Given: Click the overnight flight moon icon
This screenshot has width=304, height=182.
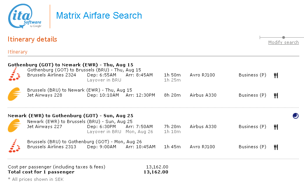Looking at the screenshot, I should pyautogui.click(x=295, y=116).
